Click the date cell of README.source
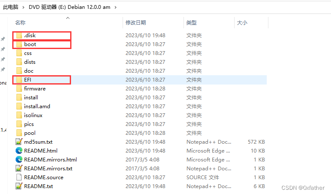Image resolution: width=331 pixels, height=194 pixels. (145, 178)
